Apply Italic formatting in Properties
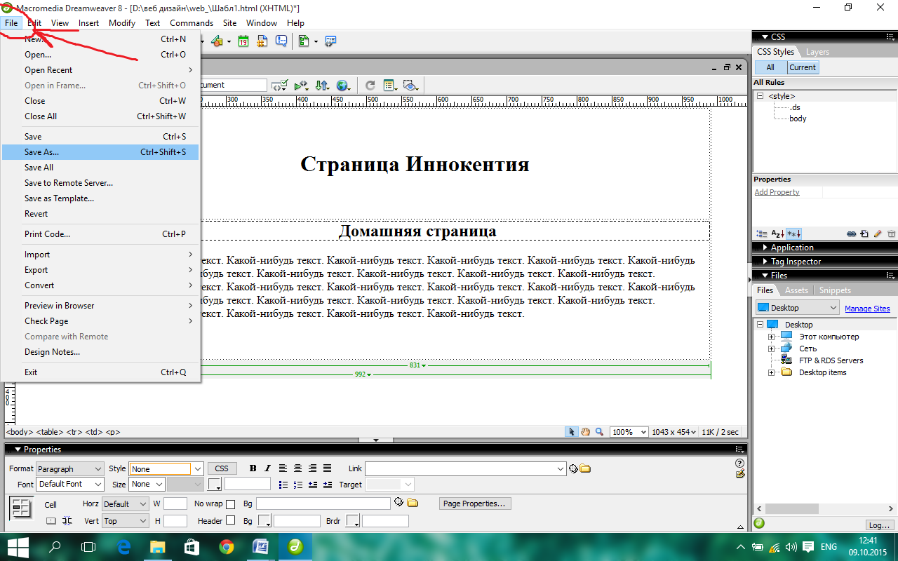Image resolution: width=898 pixels, height=561 pixels. pos(267,468)
